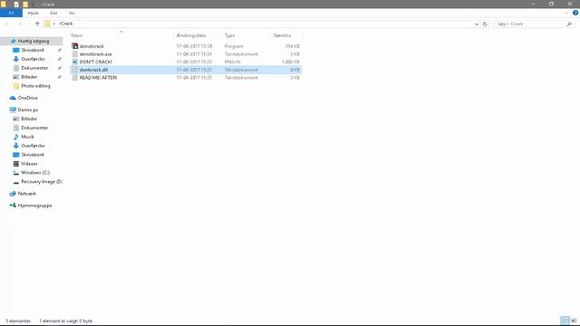Switch to the Hjem ribbon tab
Image resolution: width=580 pixels, height=326 pixels.
point(34,13)
